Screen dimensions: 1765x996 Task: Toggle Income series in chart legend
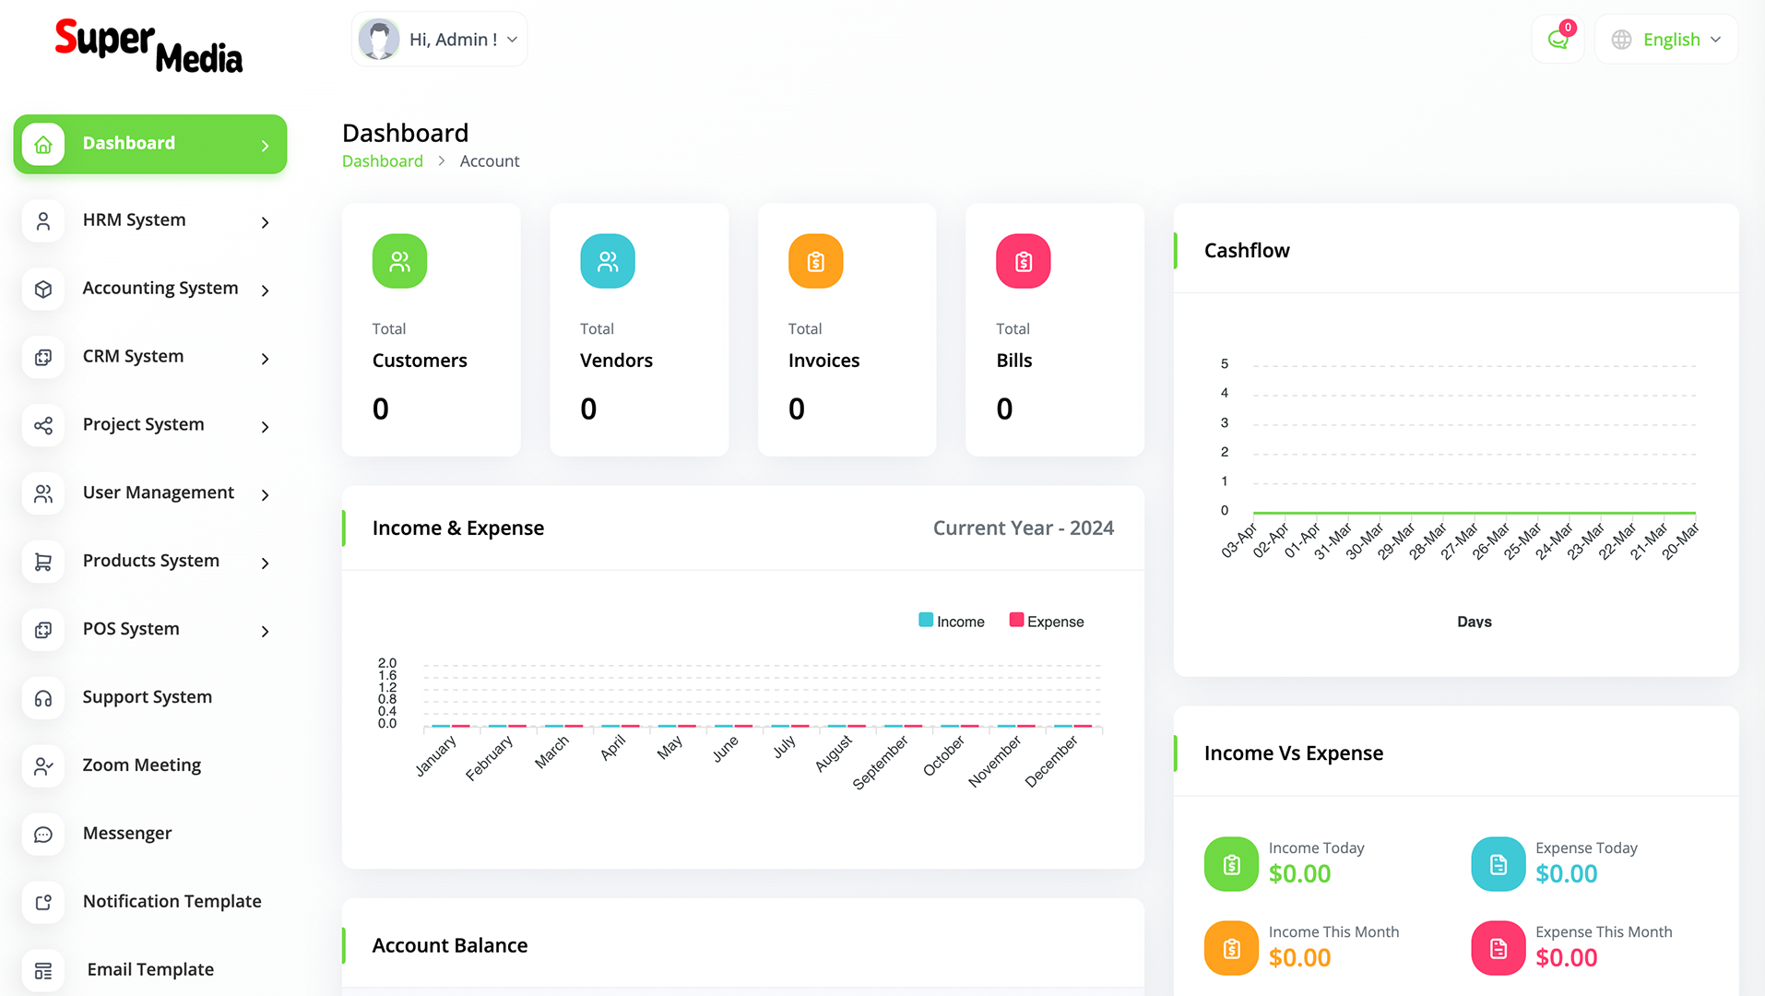pyautogui.click(x=952, y=622)
